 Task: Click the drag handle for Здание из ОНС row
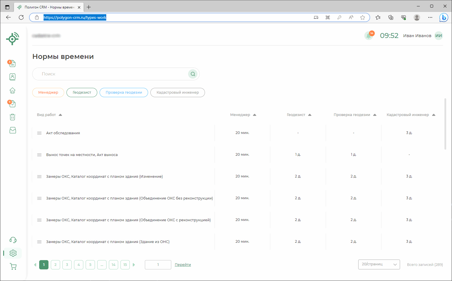tap(39, 242)
